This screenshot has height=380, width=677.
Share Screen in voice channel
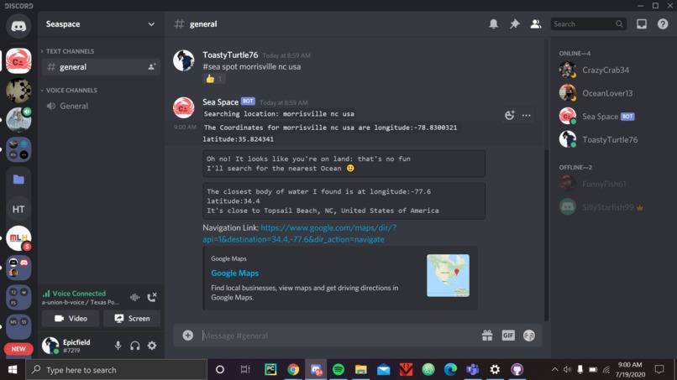click(x=132, y=318)
